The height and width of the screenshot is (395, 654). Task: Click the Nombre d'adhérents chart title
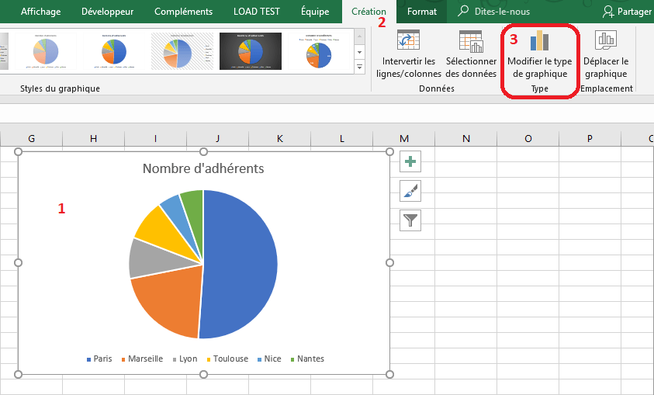point(203,168)
